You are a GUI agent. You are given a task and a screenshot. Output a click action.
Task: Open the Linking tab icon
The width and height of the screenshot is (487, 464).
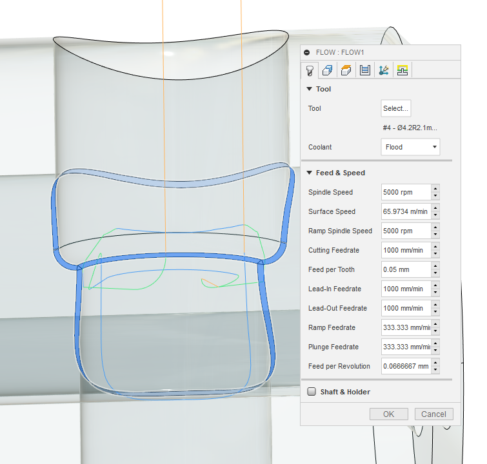[403, 70]
